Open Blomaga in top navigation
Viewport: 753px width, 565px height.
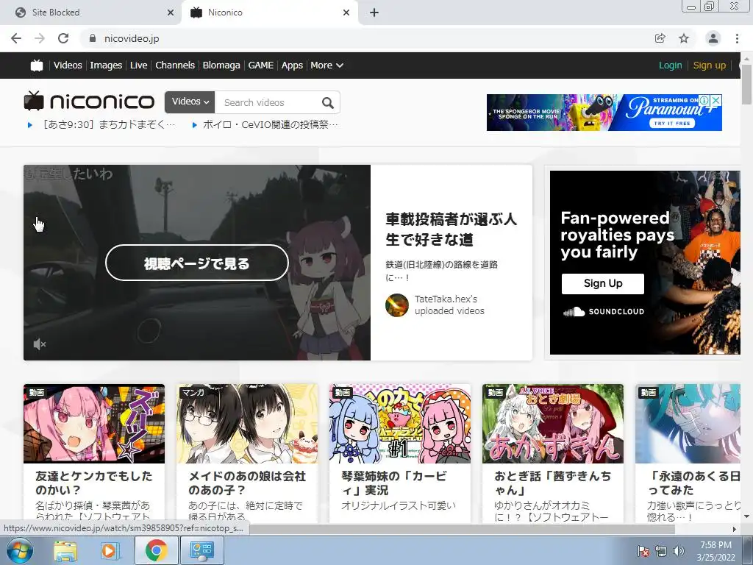(221, 65)
